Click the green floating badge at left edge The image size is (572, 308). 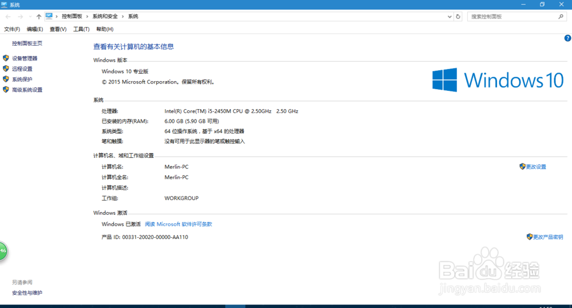[3, 251]
